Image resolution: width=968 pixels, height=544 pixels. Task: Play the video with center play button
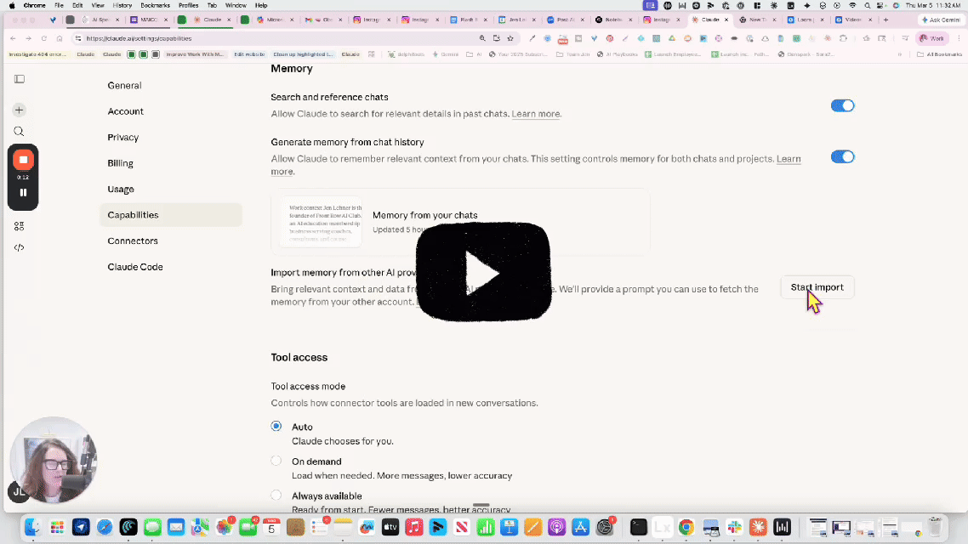[482, 273]
